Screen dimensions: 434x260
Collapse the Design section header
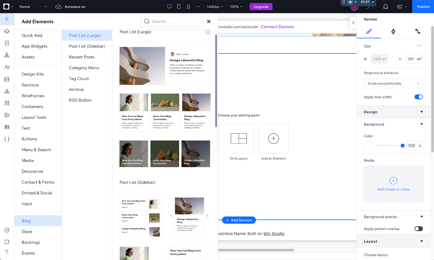393,112
